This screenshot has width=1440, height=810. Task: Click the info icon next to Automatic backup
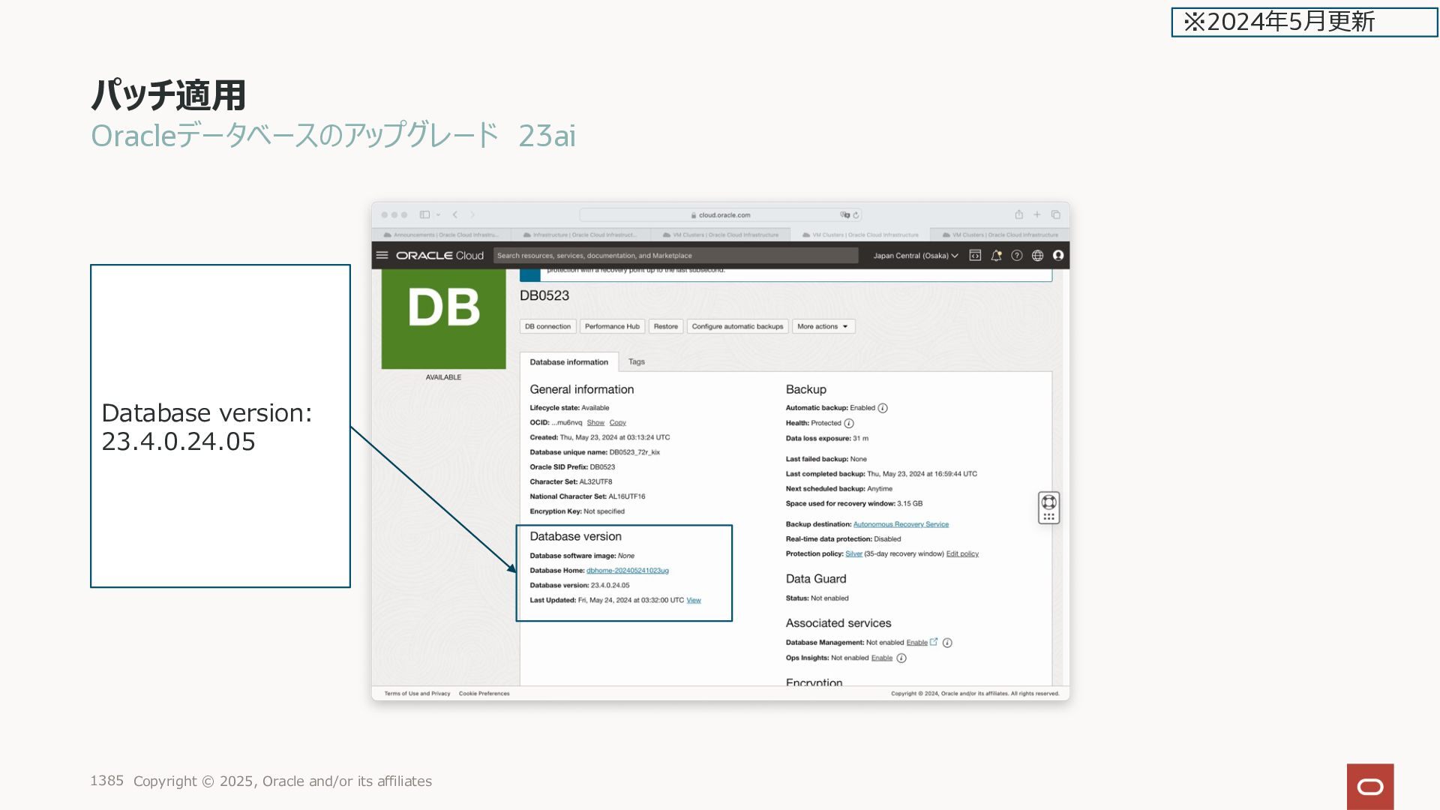pyautogui.click(x=883, y=408)
